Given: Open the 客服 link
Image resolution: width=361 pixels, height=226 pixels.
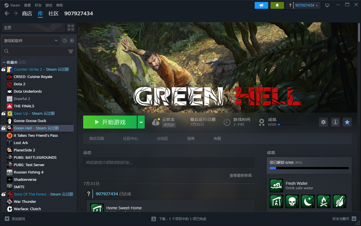Looking at the screenshot, I should [217, 138].
